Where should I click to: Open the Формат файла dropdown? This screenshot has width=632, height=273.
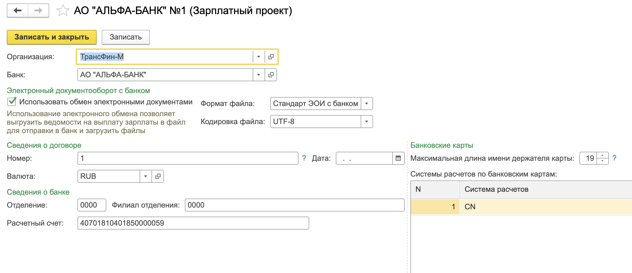pos(367,104)
